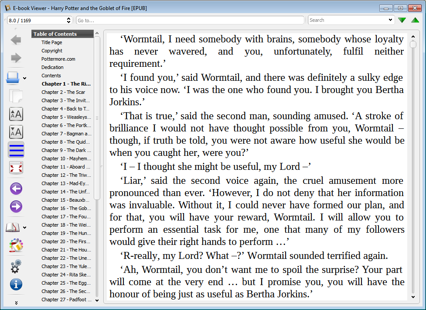Click the Go to field
426x310 pixels.
[x=190, y=21]
